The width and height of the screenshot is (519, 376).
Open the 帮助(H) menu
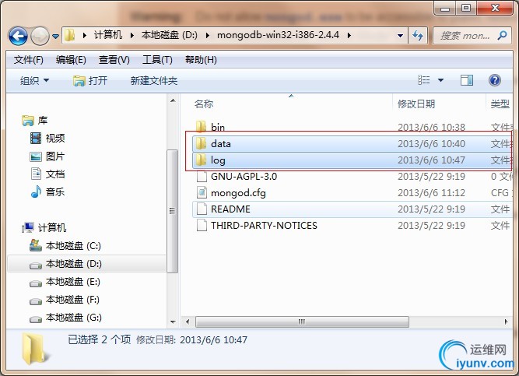(x=201, y=60)
